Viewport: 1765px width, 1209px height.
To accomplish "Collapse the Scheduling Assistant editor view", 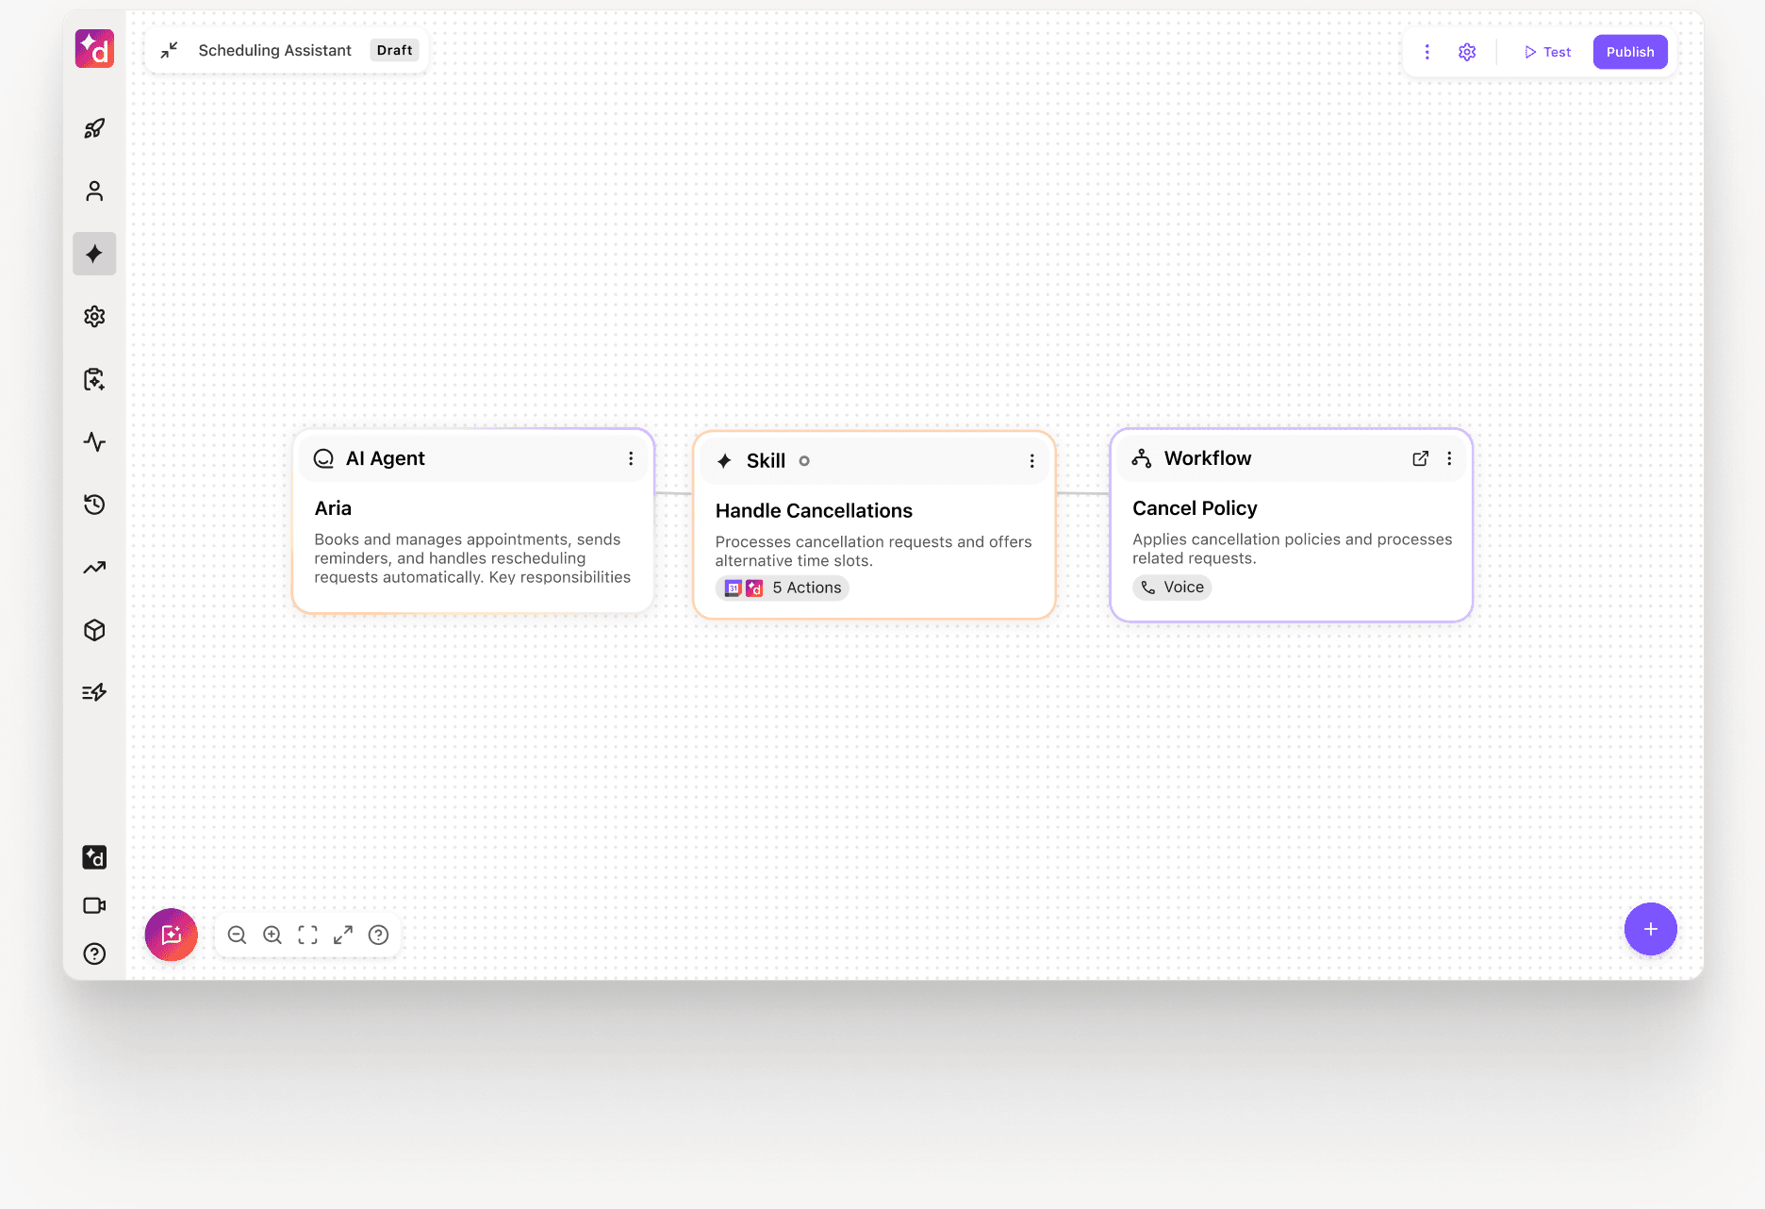I will (x=169, y=50).
